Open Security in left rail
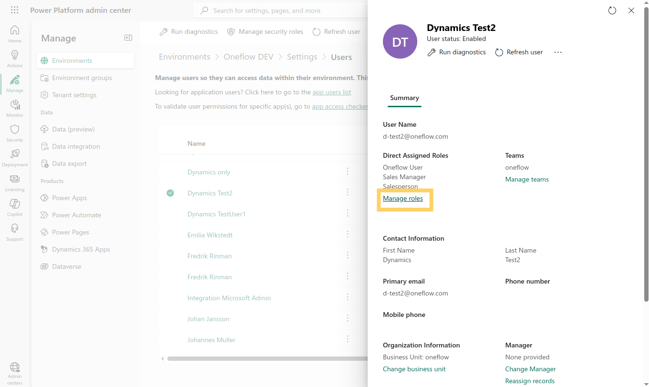649x387 pixels. [15, 132]
